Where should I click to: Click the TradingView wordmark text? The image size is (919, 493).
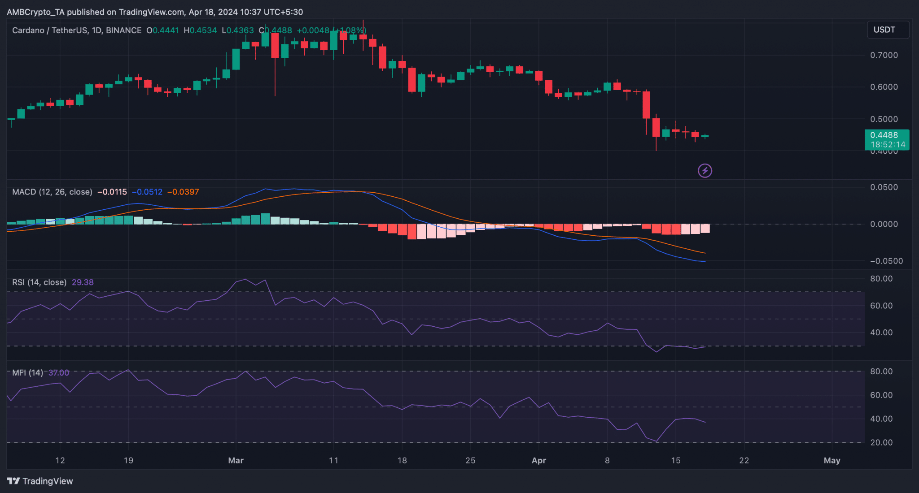coord(48,481)
